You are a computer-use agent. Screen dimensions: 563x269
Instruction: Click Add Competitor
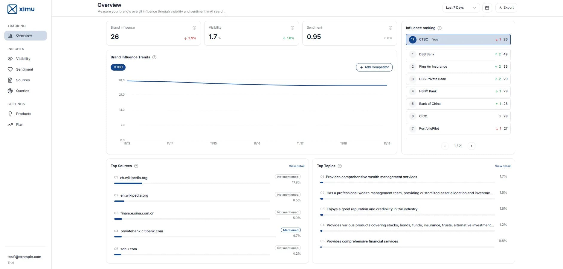coord(374,67)
